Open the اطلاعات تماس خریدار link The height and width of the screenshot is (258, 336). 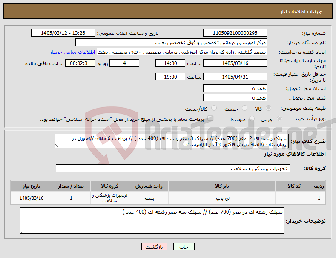click(72, 52)
